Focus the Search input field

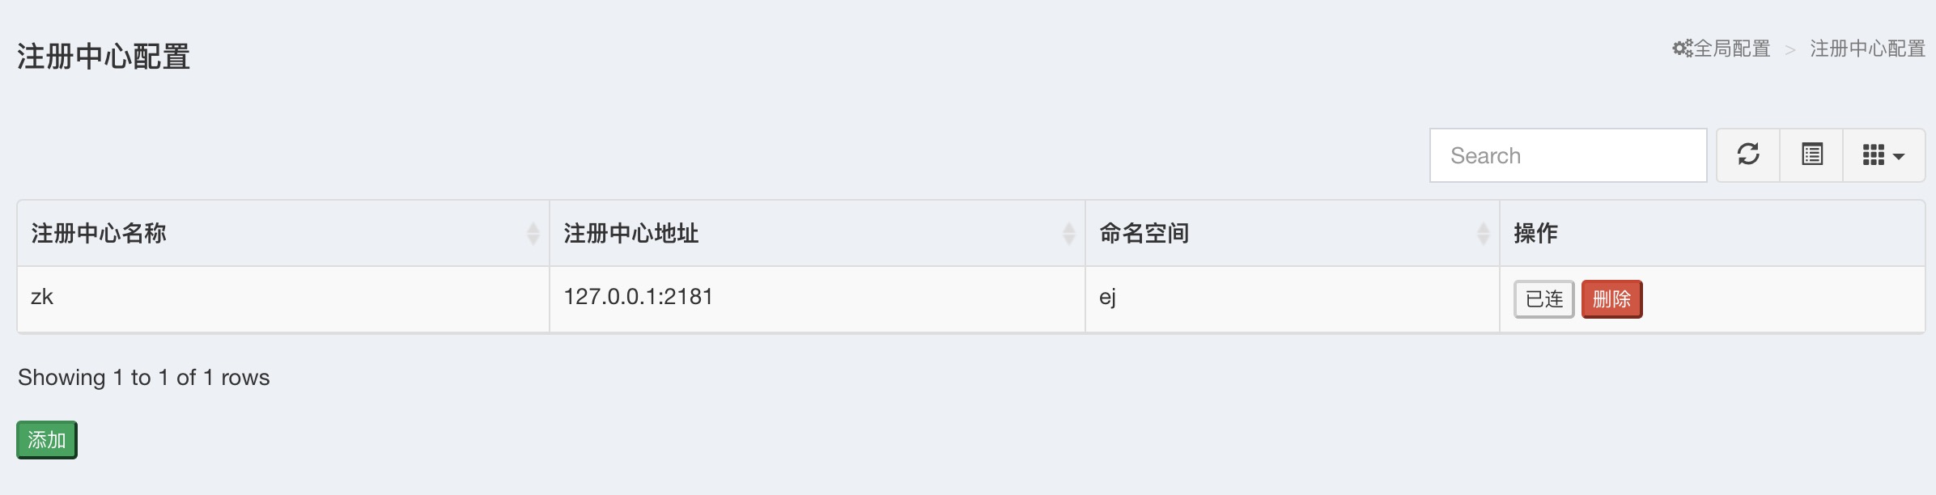(1568, 155)
